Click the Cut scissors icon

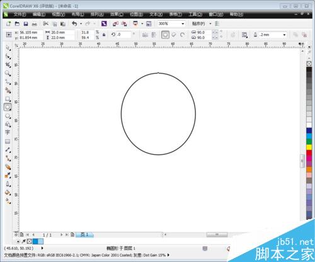(x=45, y=23)
